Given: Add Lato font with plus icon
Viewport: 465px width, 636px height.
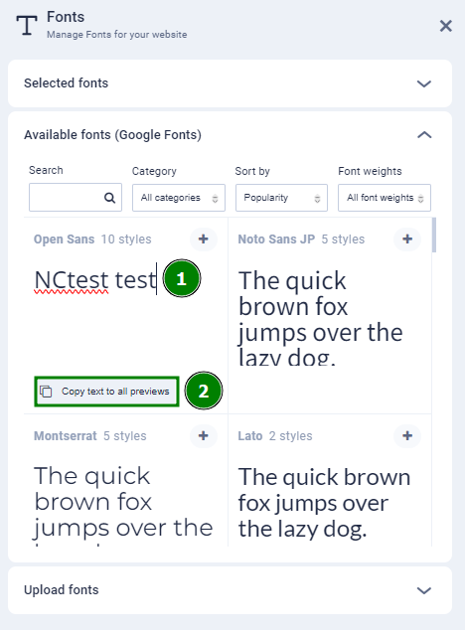Looking at the screenshot, I should [407, 436].
